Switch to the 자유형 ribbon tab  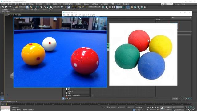click(x=13, y=10)
